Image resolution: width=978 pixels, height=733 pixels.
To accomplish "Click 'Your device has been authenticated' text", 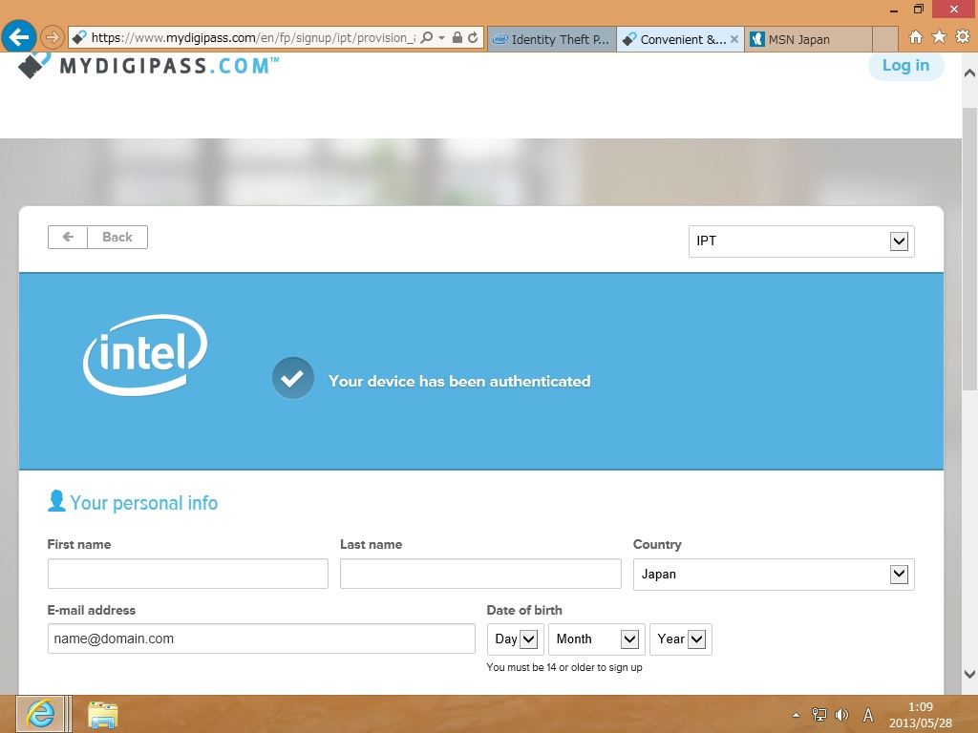I will (x=459, y=381).
